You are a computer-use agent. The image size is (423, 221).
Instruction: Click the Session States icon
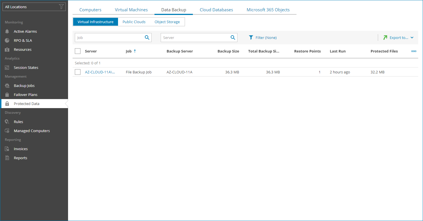(7, 67)
